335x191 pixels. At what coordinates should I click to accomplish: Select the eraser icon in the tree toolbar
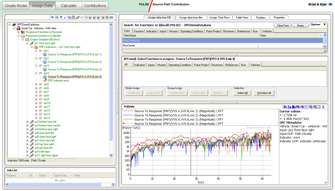78,18
